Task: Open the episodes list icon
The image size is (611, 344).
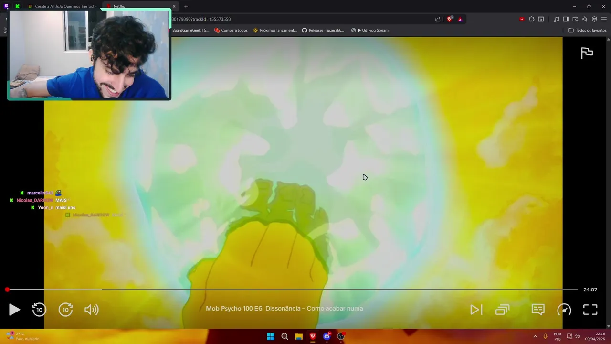Action: click(x=502, y=310)
